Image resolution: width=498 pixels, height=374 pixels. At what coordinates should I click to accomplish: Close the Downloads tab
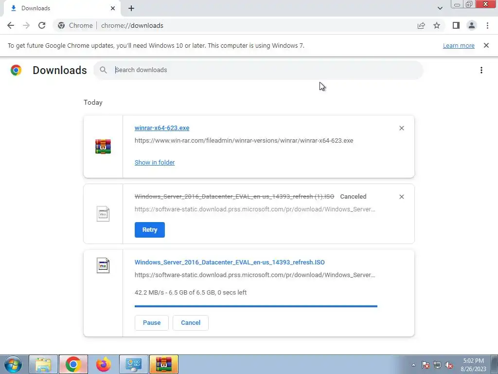click(113, 8)
